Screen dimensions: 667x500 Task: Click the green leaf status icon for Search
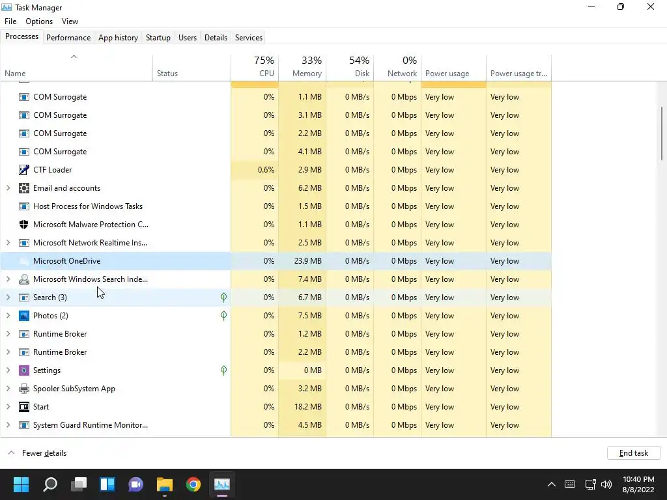click(223, 297)
